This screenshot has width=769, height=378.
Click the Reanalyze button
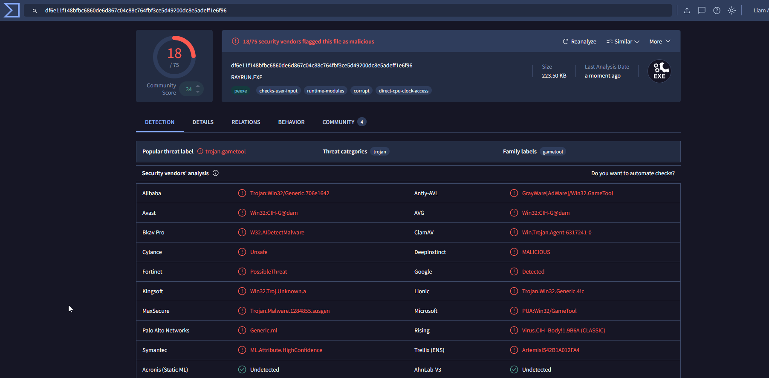click(579, 41)
